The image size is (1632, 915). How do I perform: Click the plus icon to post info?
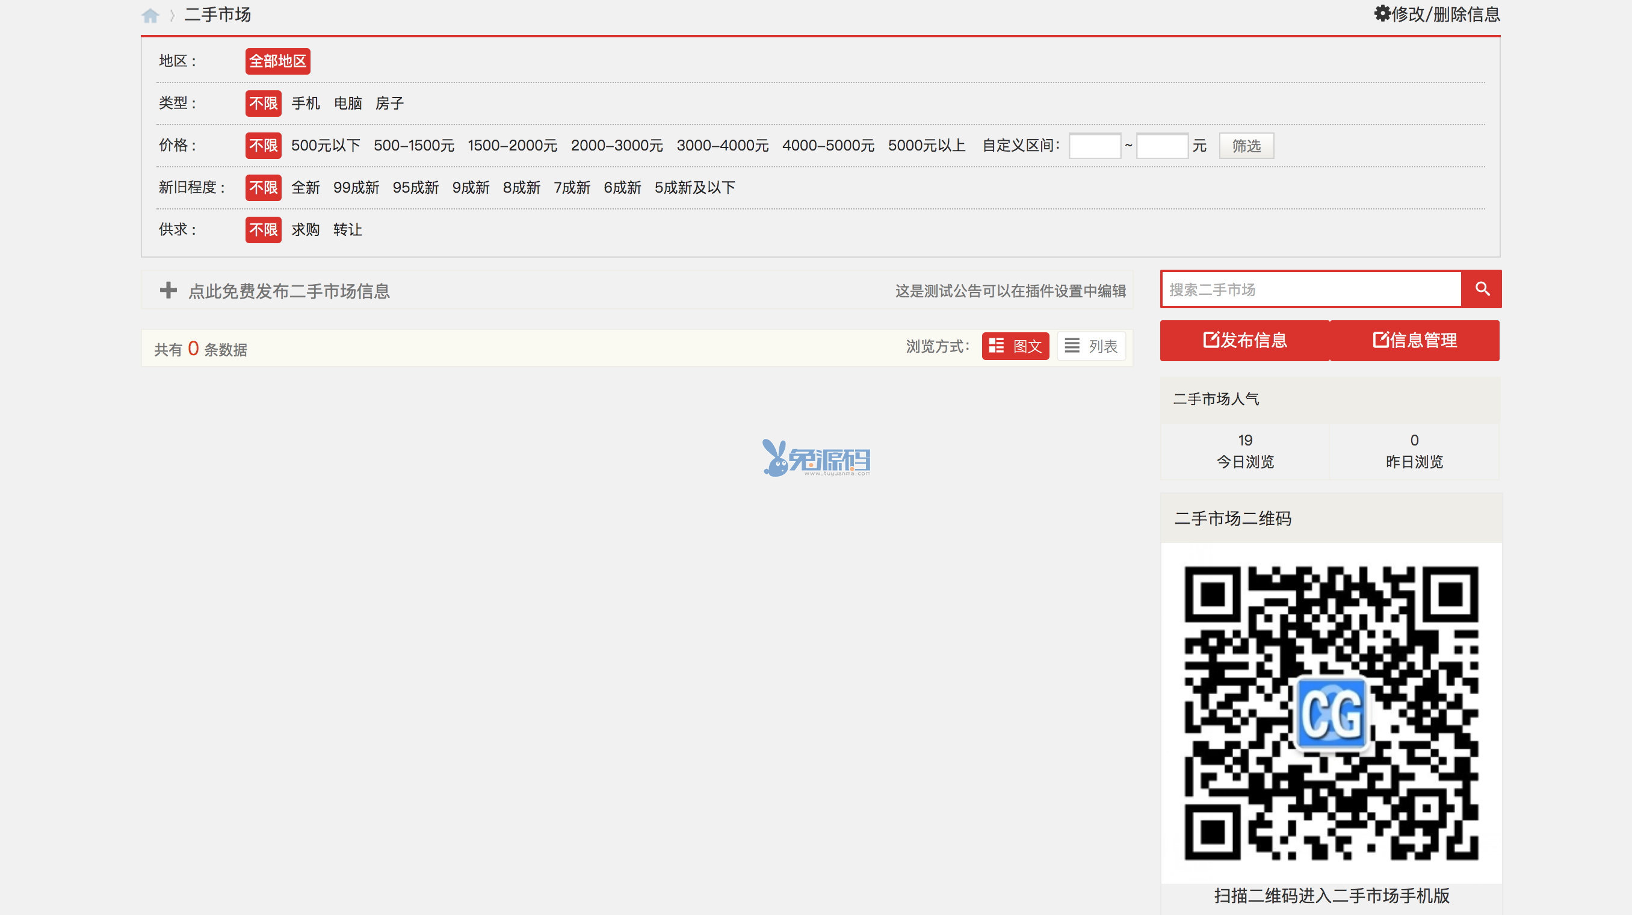coord(168,290)
